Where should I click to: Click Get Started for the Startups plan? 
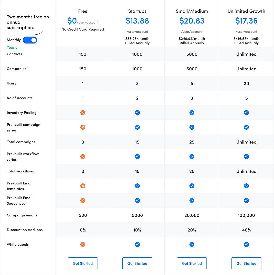point(137,263)
